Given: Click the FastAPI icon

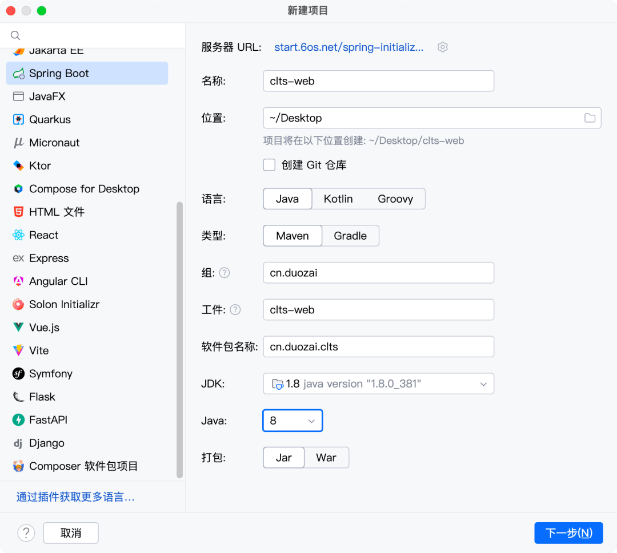Looking at the screenshot, I should [18, 420].
